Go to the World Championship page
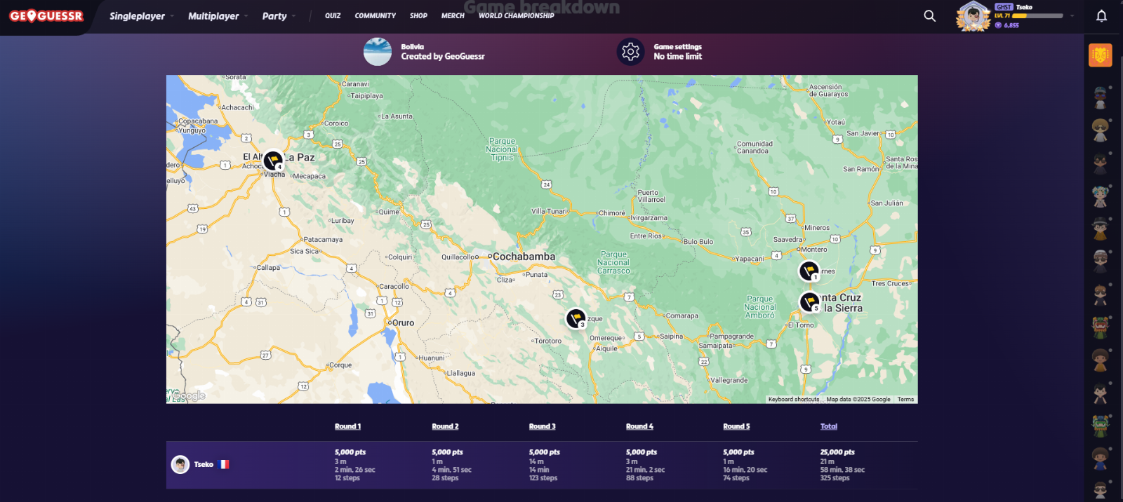The image size is (1123, 502). [516, 15]
